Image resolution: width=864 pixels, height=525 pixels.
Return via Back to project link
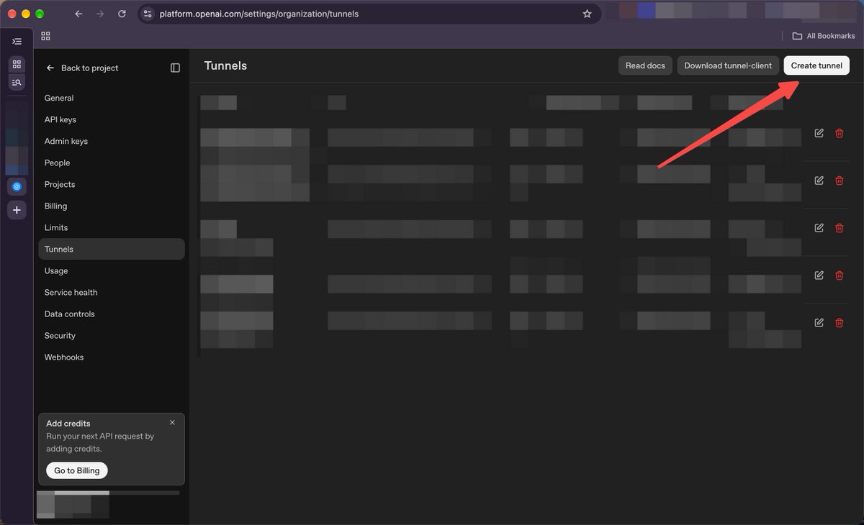tap(82, 68)
